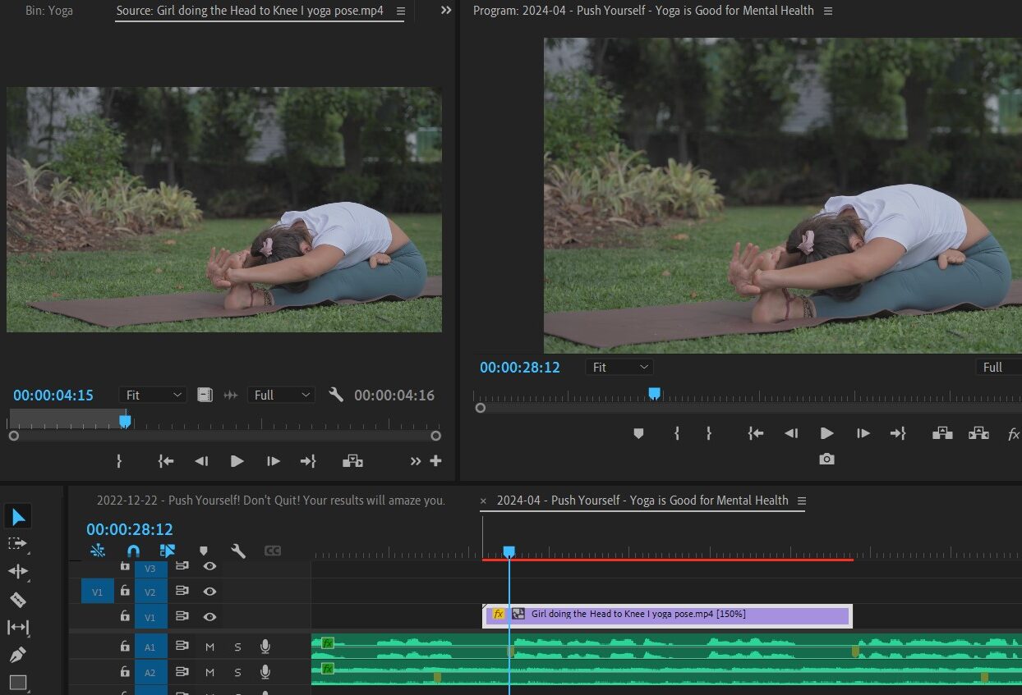This screenshot has height=695, width=1022.
Task: Select the Track Select Forward tool
Action: click(x=18, y=543)
